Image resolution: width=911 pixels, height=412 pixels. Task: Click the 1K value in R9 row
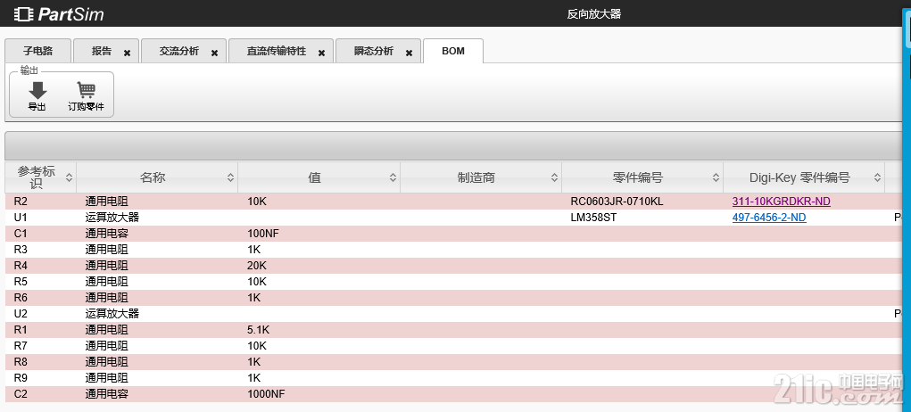pos(254,378)
